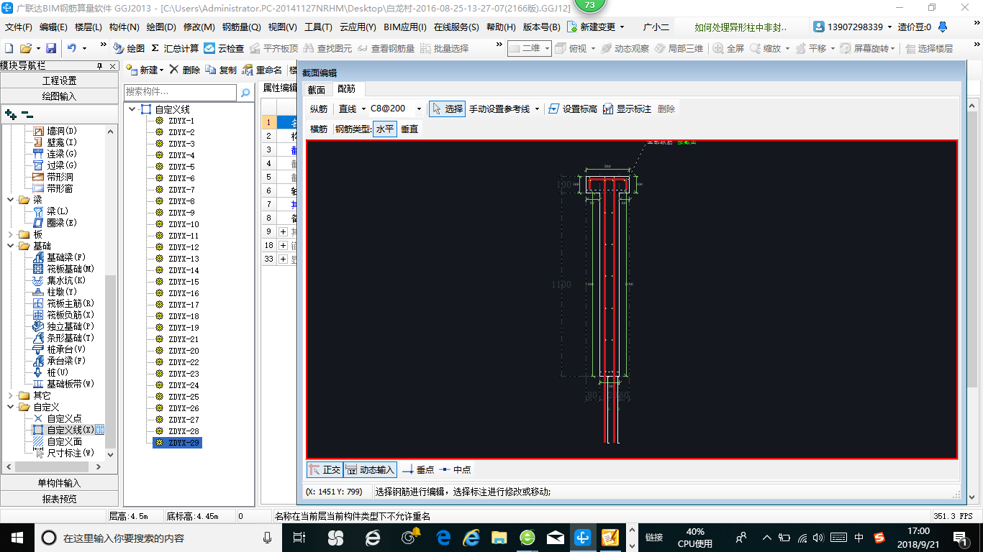Click the 绘图输入 button

(59, 96)
